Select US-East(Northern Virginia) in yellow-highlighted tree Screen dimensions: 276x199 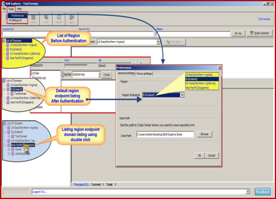23,45
